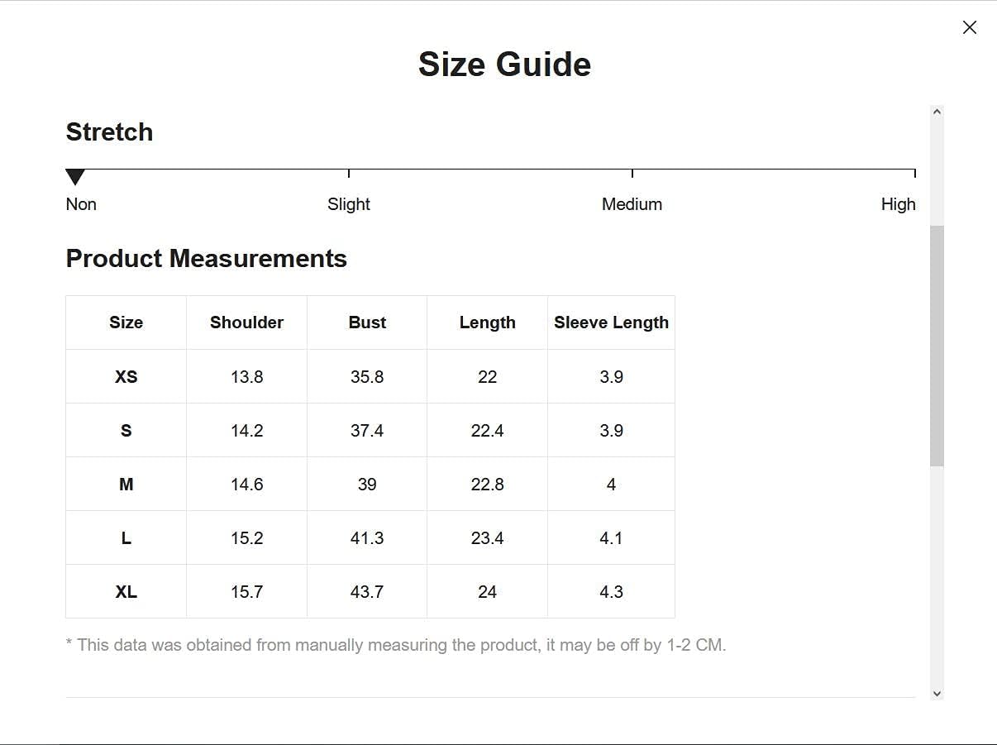Image resolution: width=997 pixels, height=745 pixels.
Task: Select the XS size row label
Action: tap(126, 377)
